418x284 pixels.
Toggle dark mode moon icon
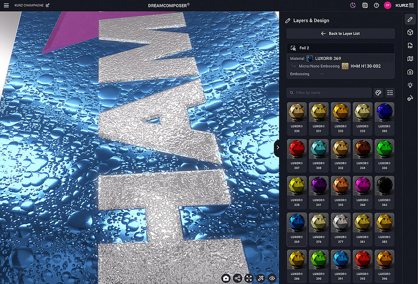tap(353, 5)
